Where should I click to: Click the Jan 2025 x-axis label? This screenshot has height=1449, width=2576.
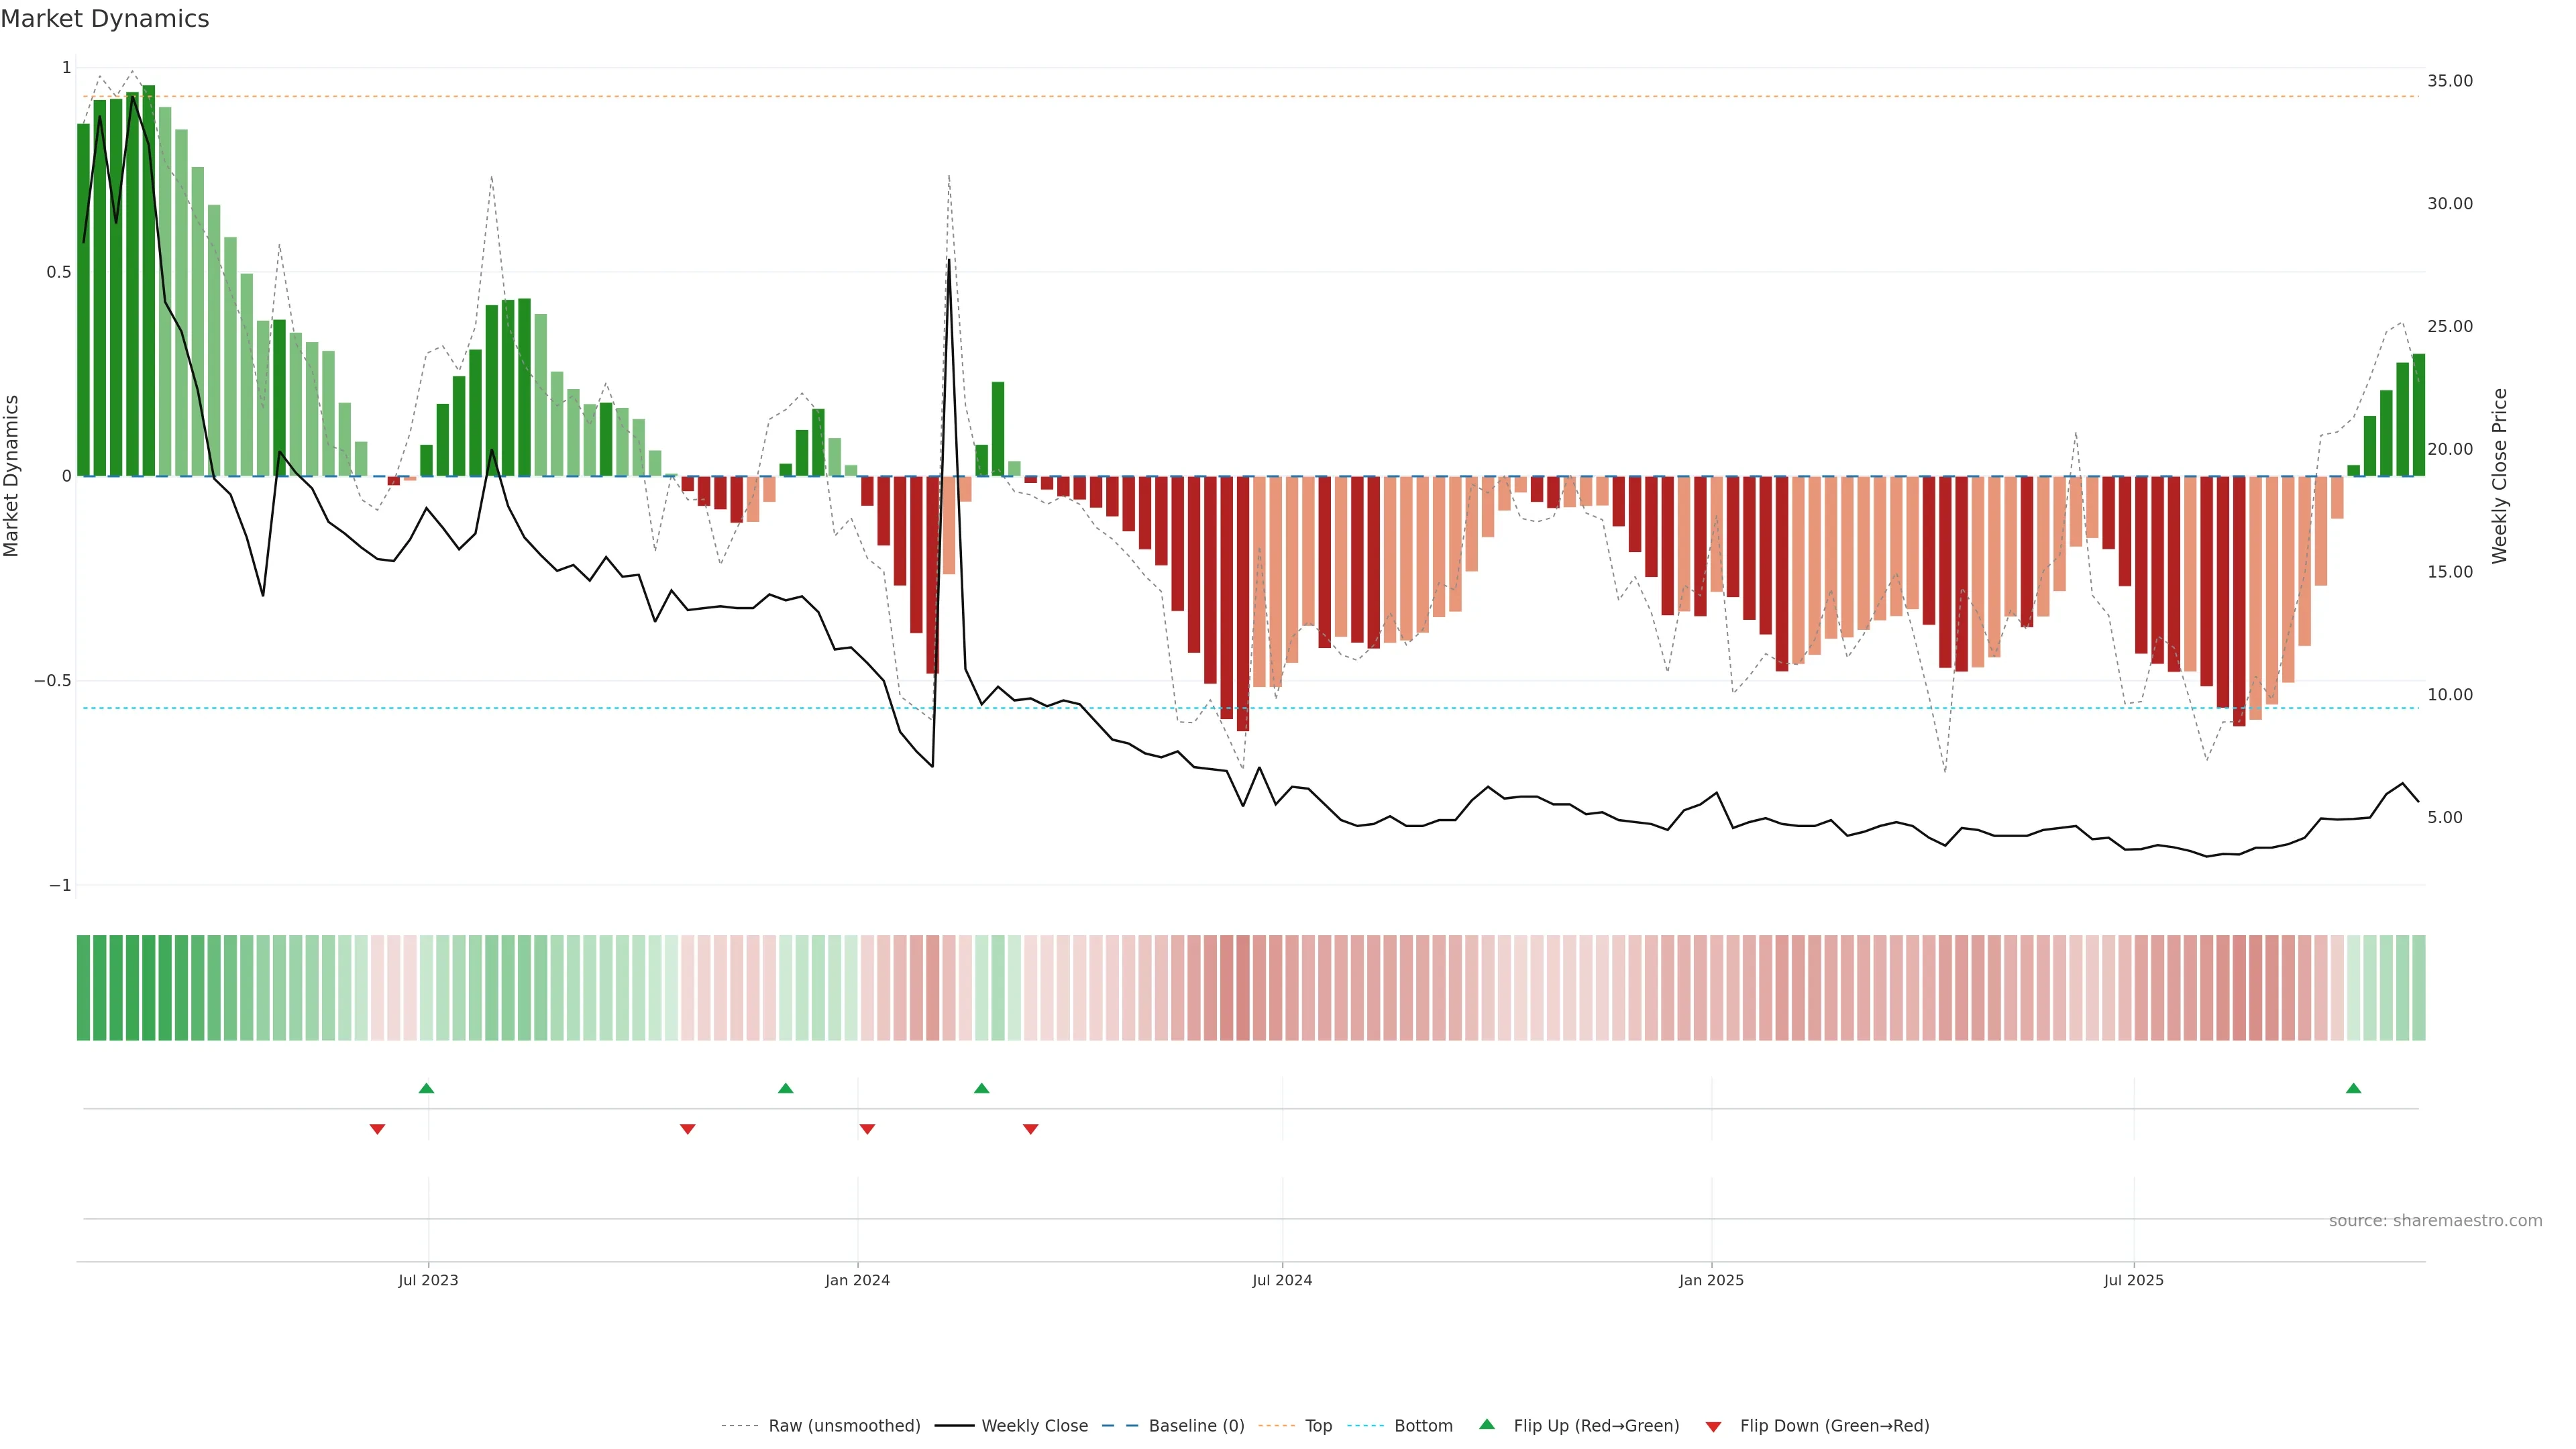tap(1711, 1280)
